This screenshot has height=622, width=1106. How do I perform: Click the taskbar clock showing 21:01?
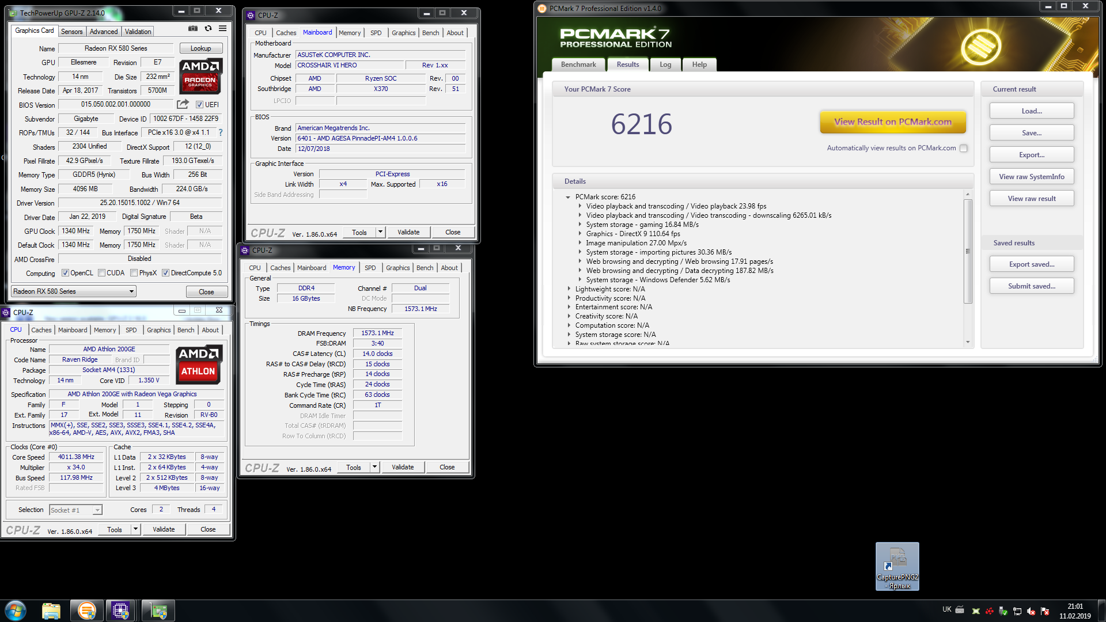[1075, 611]
